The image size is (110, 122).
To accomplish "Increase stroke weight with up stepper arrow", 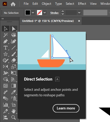I will (63, 11).
